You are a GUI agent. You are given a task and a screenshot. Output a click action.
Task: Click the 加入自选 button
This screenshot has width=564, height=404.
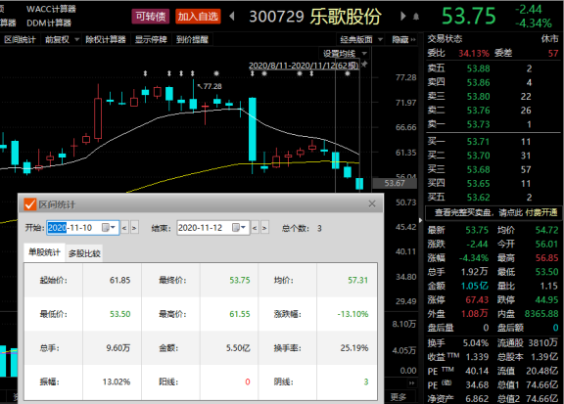point(198,17)
